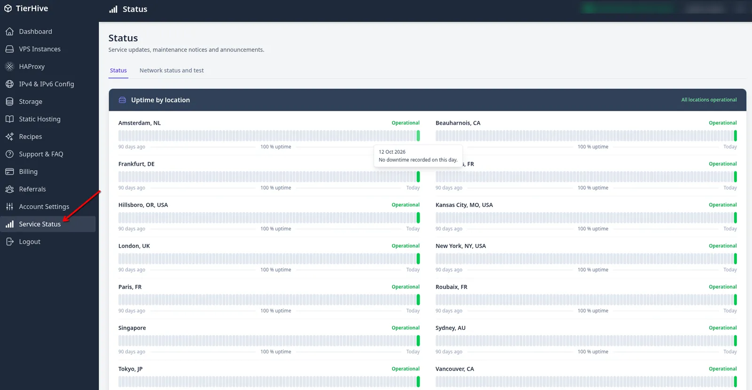Click Singapore today's green uptime bar

(x=418, y=341)
